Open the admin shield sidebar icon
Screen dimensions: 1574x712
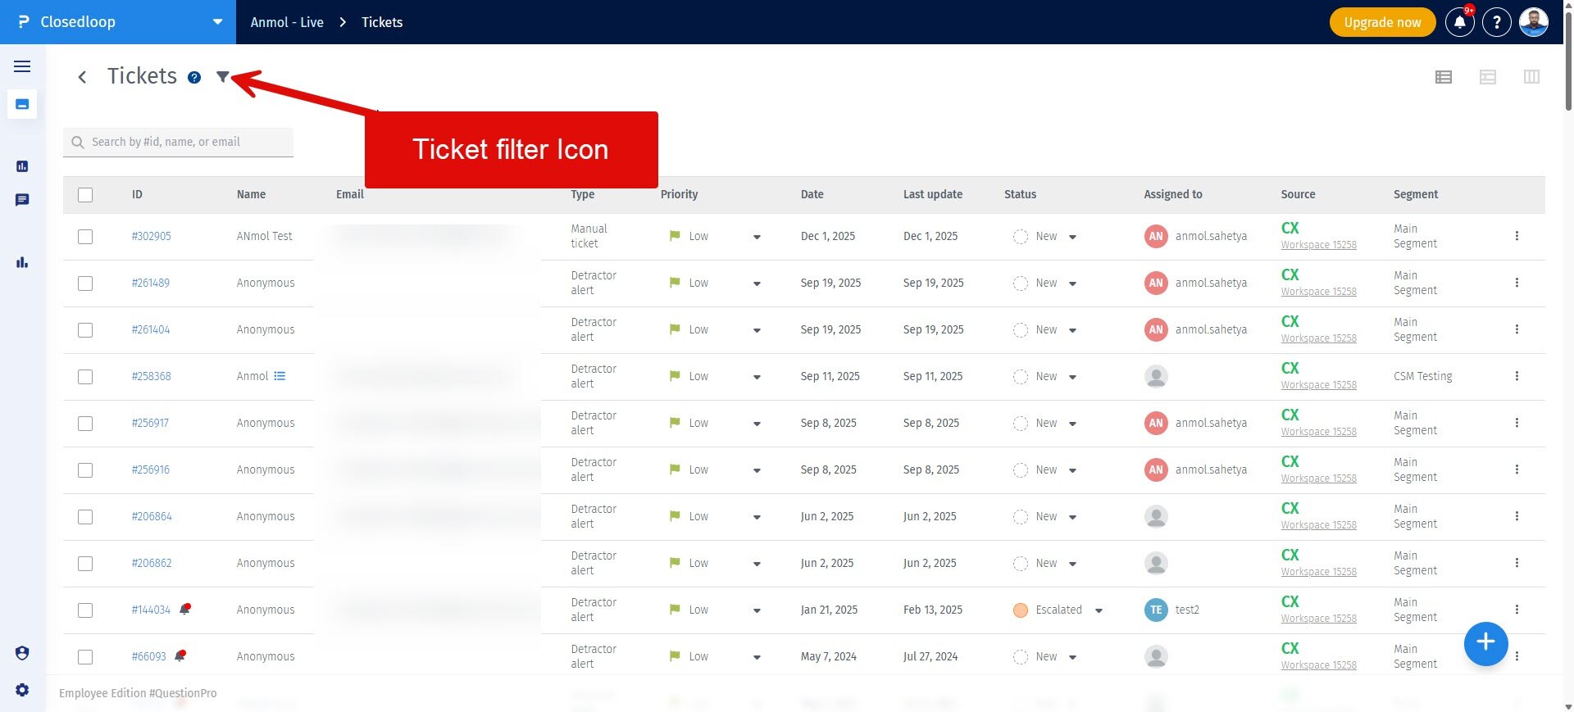point(22,653)
